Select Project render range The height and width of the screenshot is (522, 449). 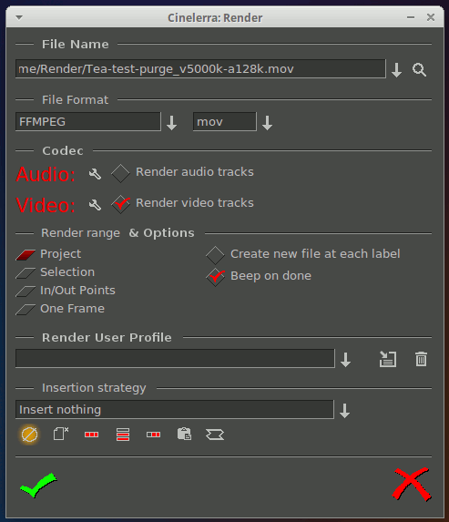26,255
